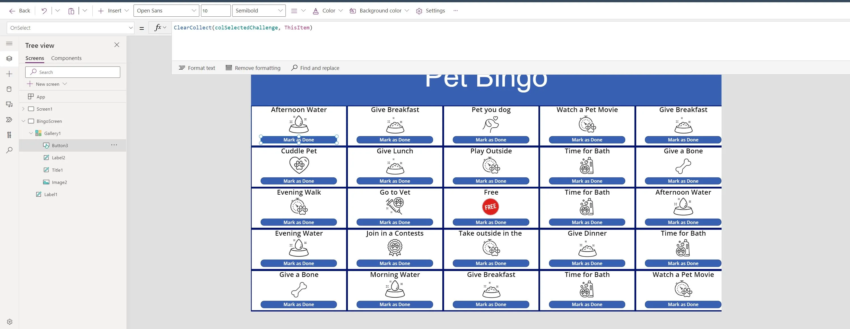
Task: Open sidebar Settings gear at bottom
Action: point(10,322)
